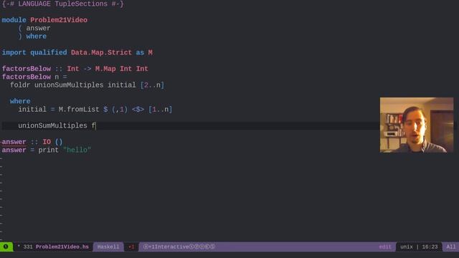Click the underlined 'answer' type signature
Screen dimensions: 459x258
coord(14,142)
